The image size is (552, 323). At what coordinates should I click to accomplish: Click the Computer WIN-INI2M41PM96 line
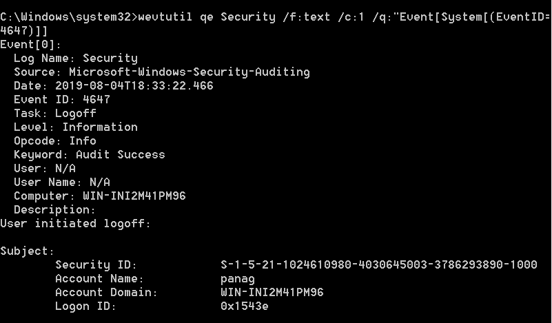(99, 196)
